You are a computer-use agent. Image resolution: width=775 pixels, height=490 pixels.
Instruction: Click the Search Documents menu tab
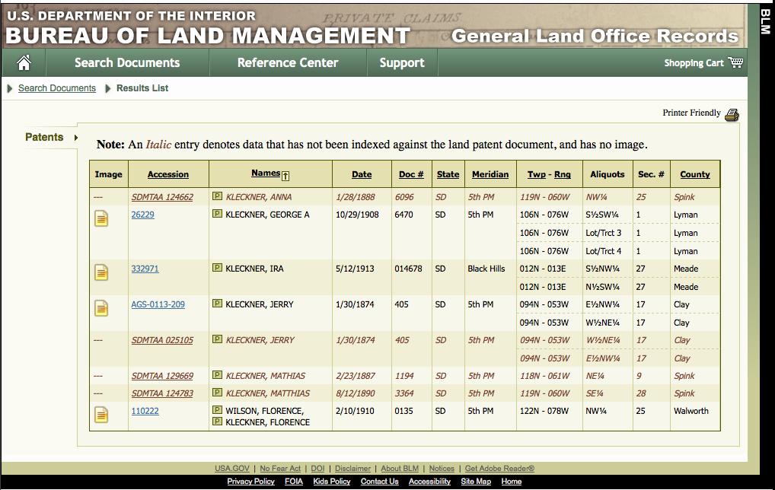pyautogui.click(x=127, y=63)
